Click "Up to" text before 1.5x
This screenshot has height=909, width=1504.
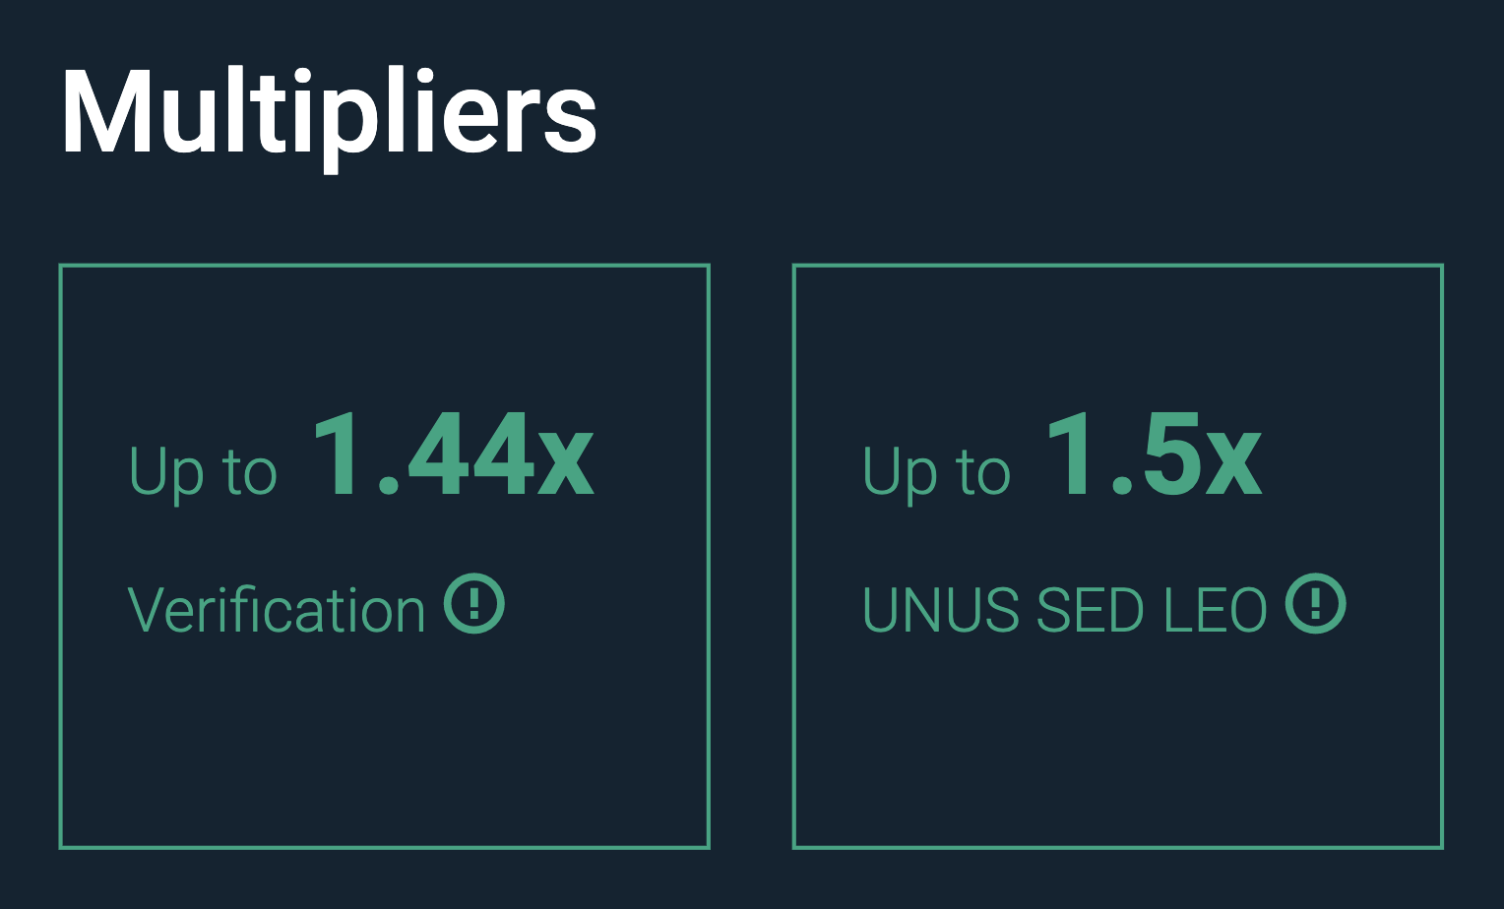[936, 472]
